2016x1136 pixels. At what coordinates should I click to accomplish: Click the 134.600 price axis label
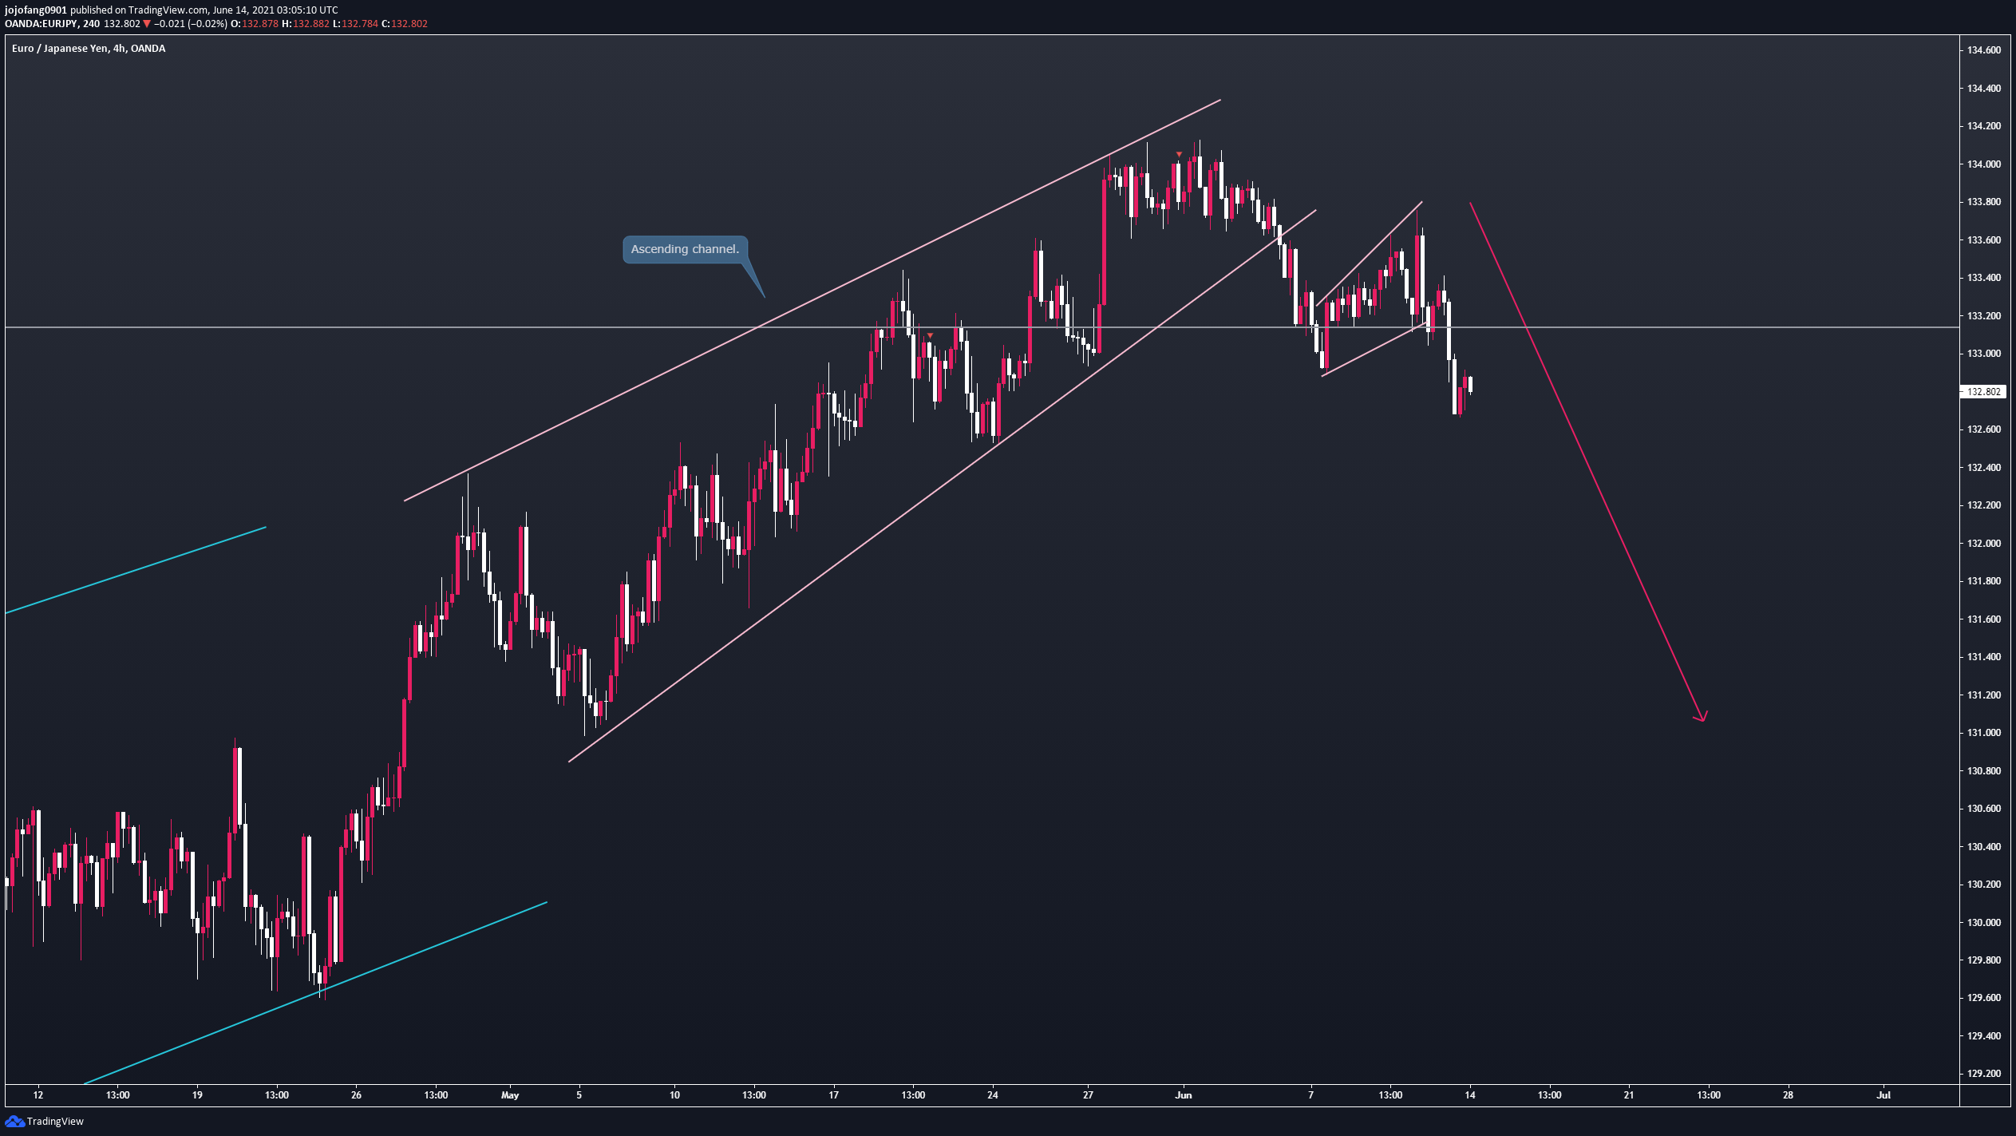click(1983, 50)
